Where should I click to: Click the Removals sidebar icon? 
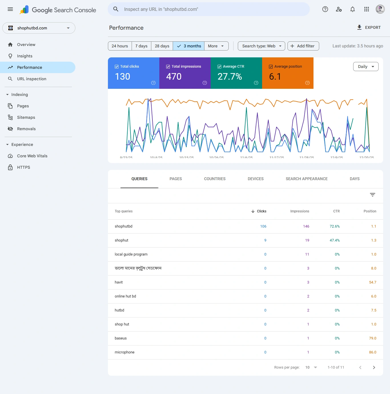click(x=10, y=129)
